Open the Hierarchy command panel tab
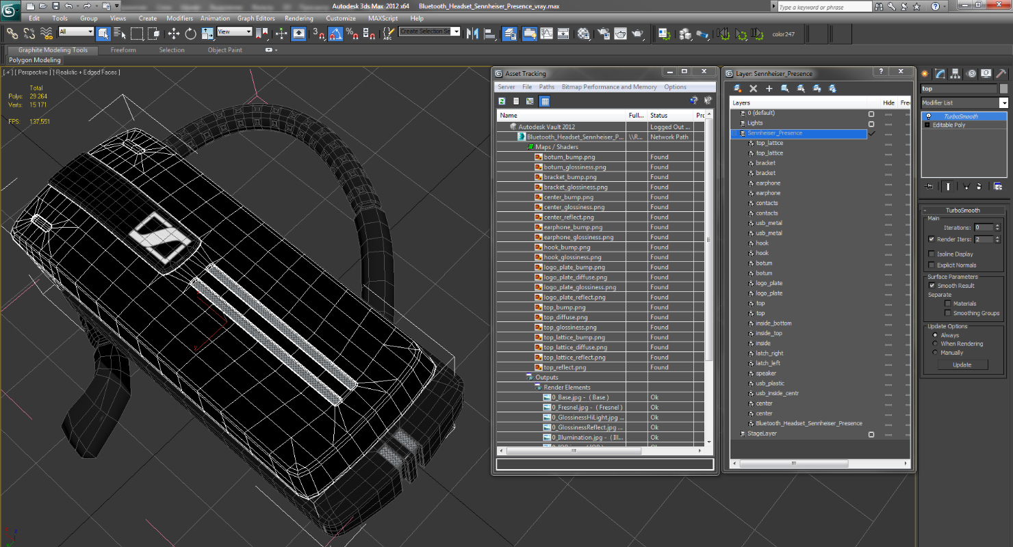Viewport: 1013px width, 547px height. click(956, 74)
